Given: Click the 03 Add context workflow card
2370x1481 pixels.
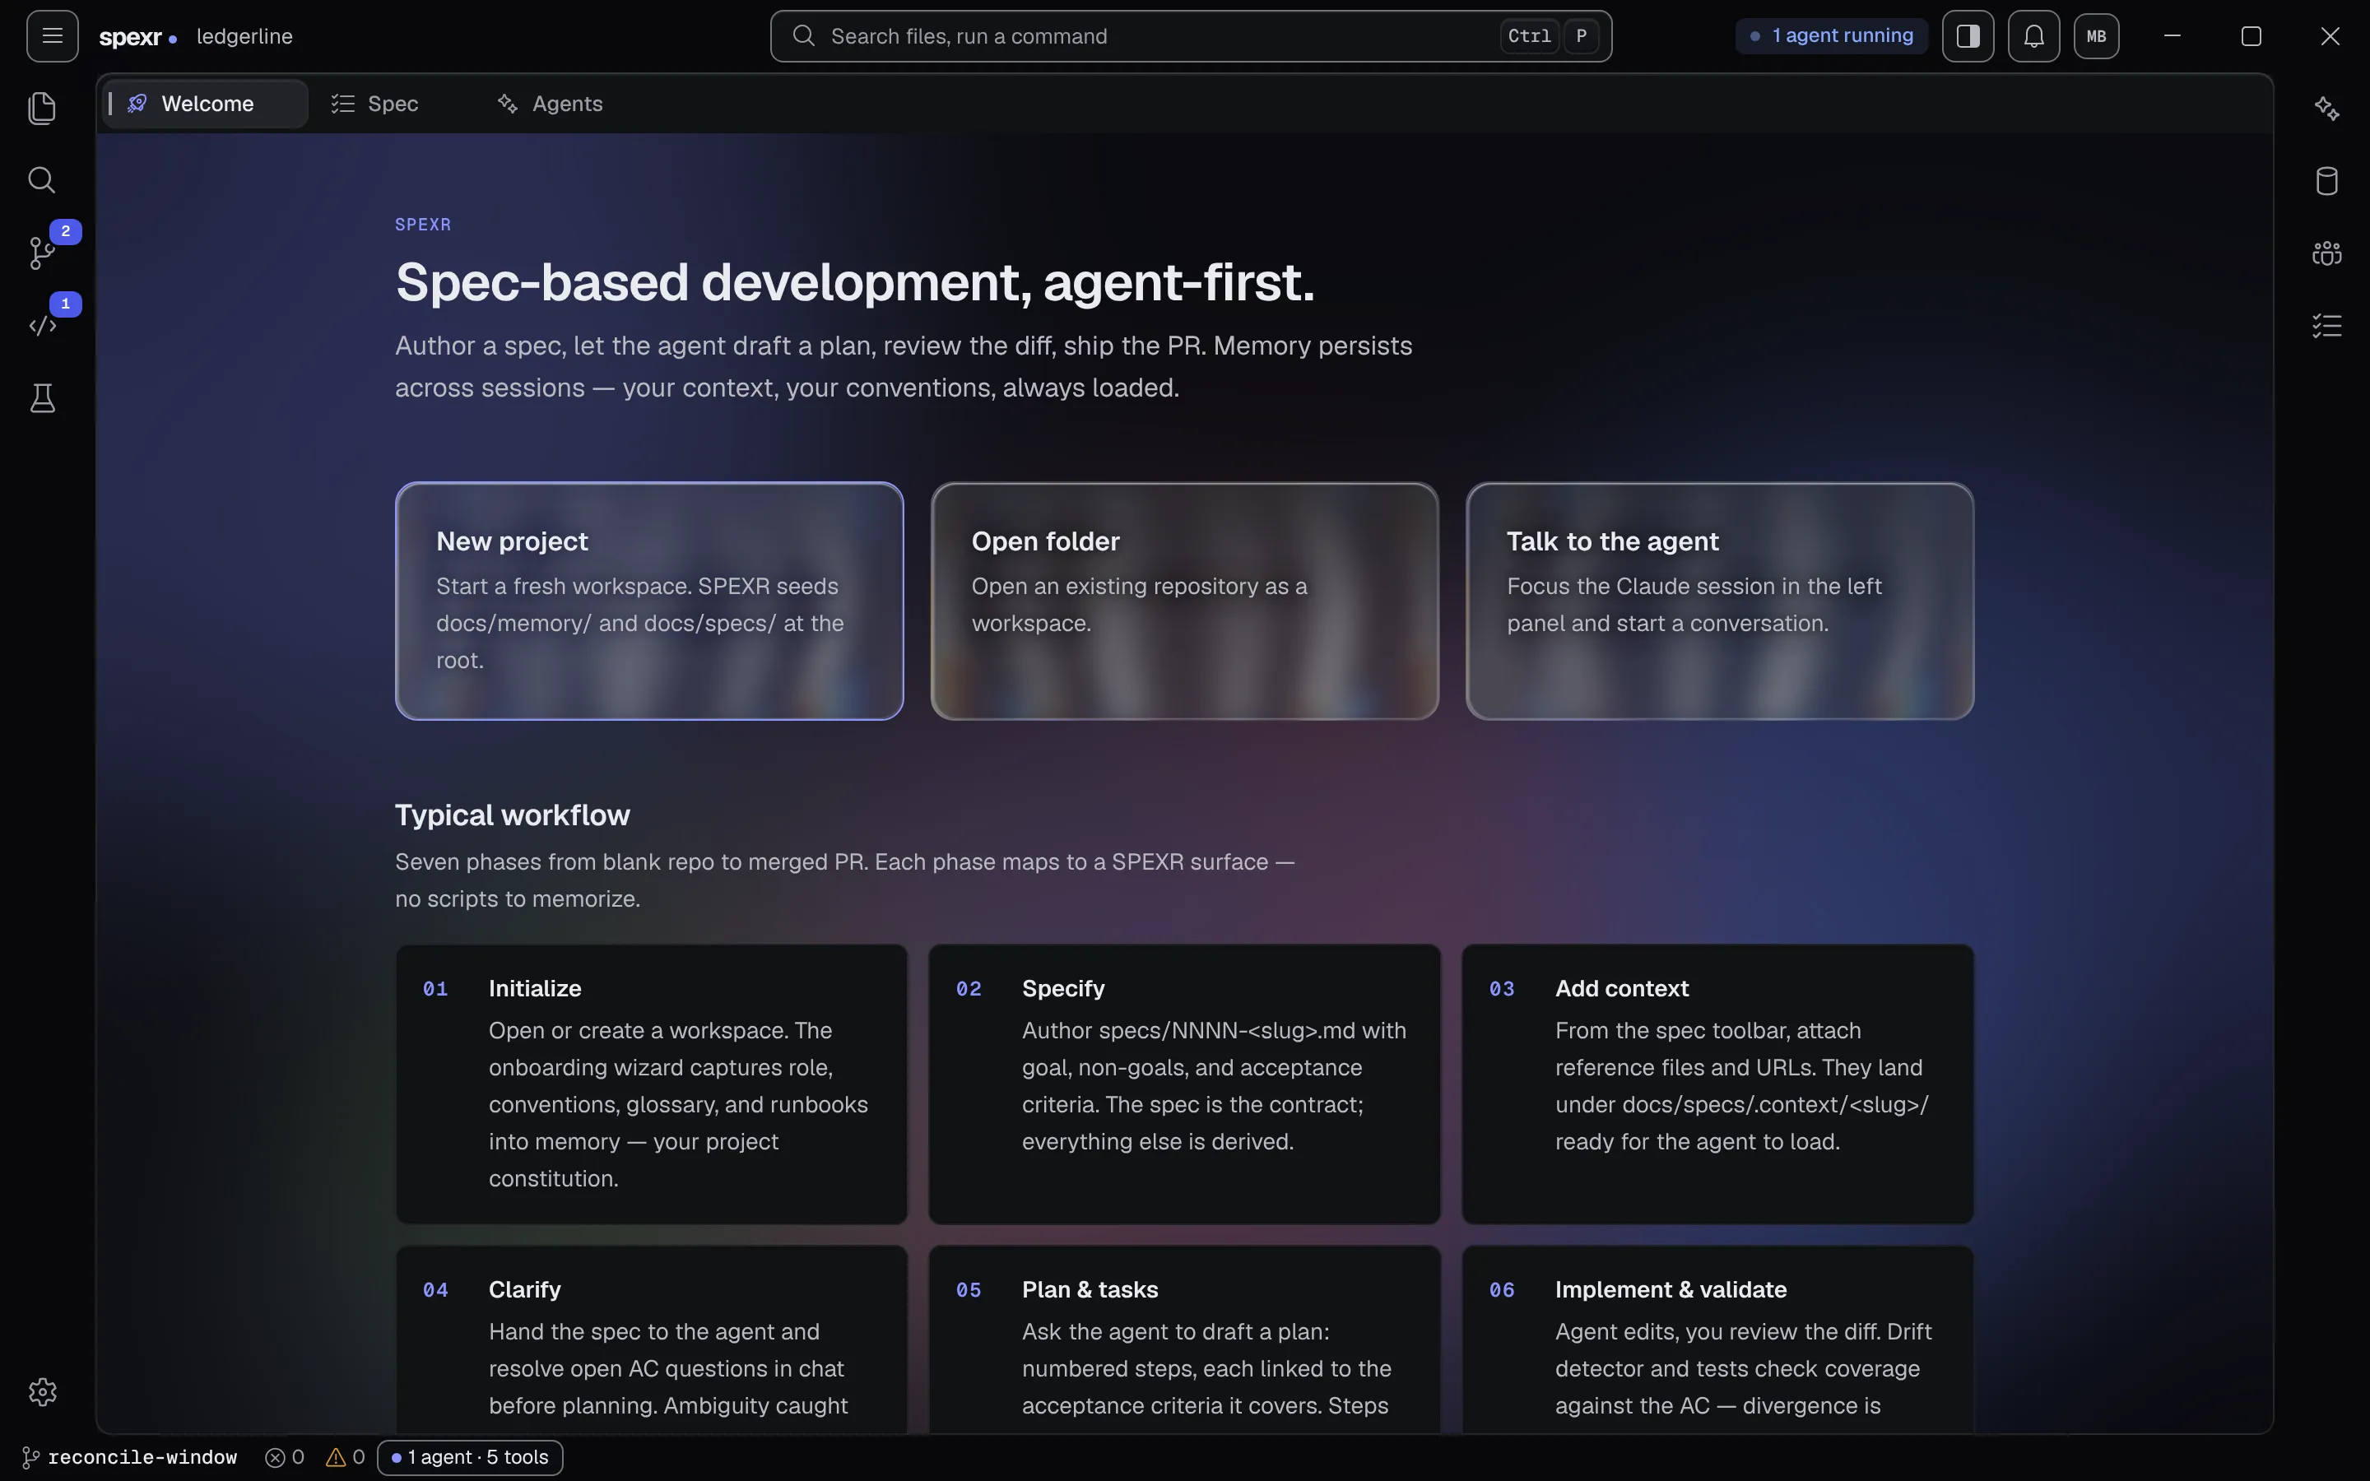Looking at the screenshot, I should coord(1717,1084).
